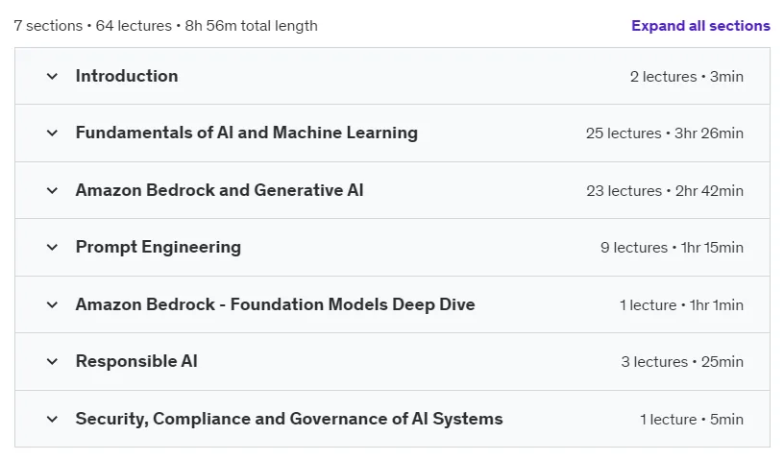This screenshot has height=460, width=784.
Task: Click the 3 lectures • 25min label
Action: tap(682, 361)
